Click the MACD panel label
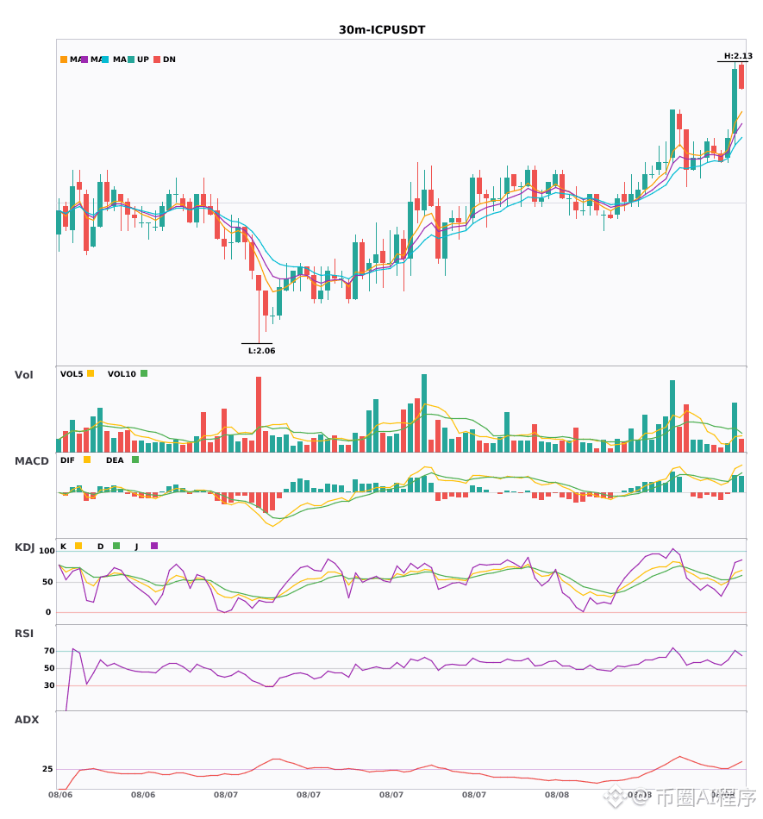Viewport: 763px width, 819px height. (31, 461)
